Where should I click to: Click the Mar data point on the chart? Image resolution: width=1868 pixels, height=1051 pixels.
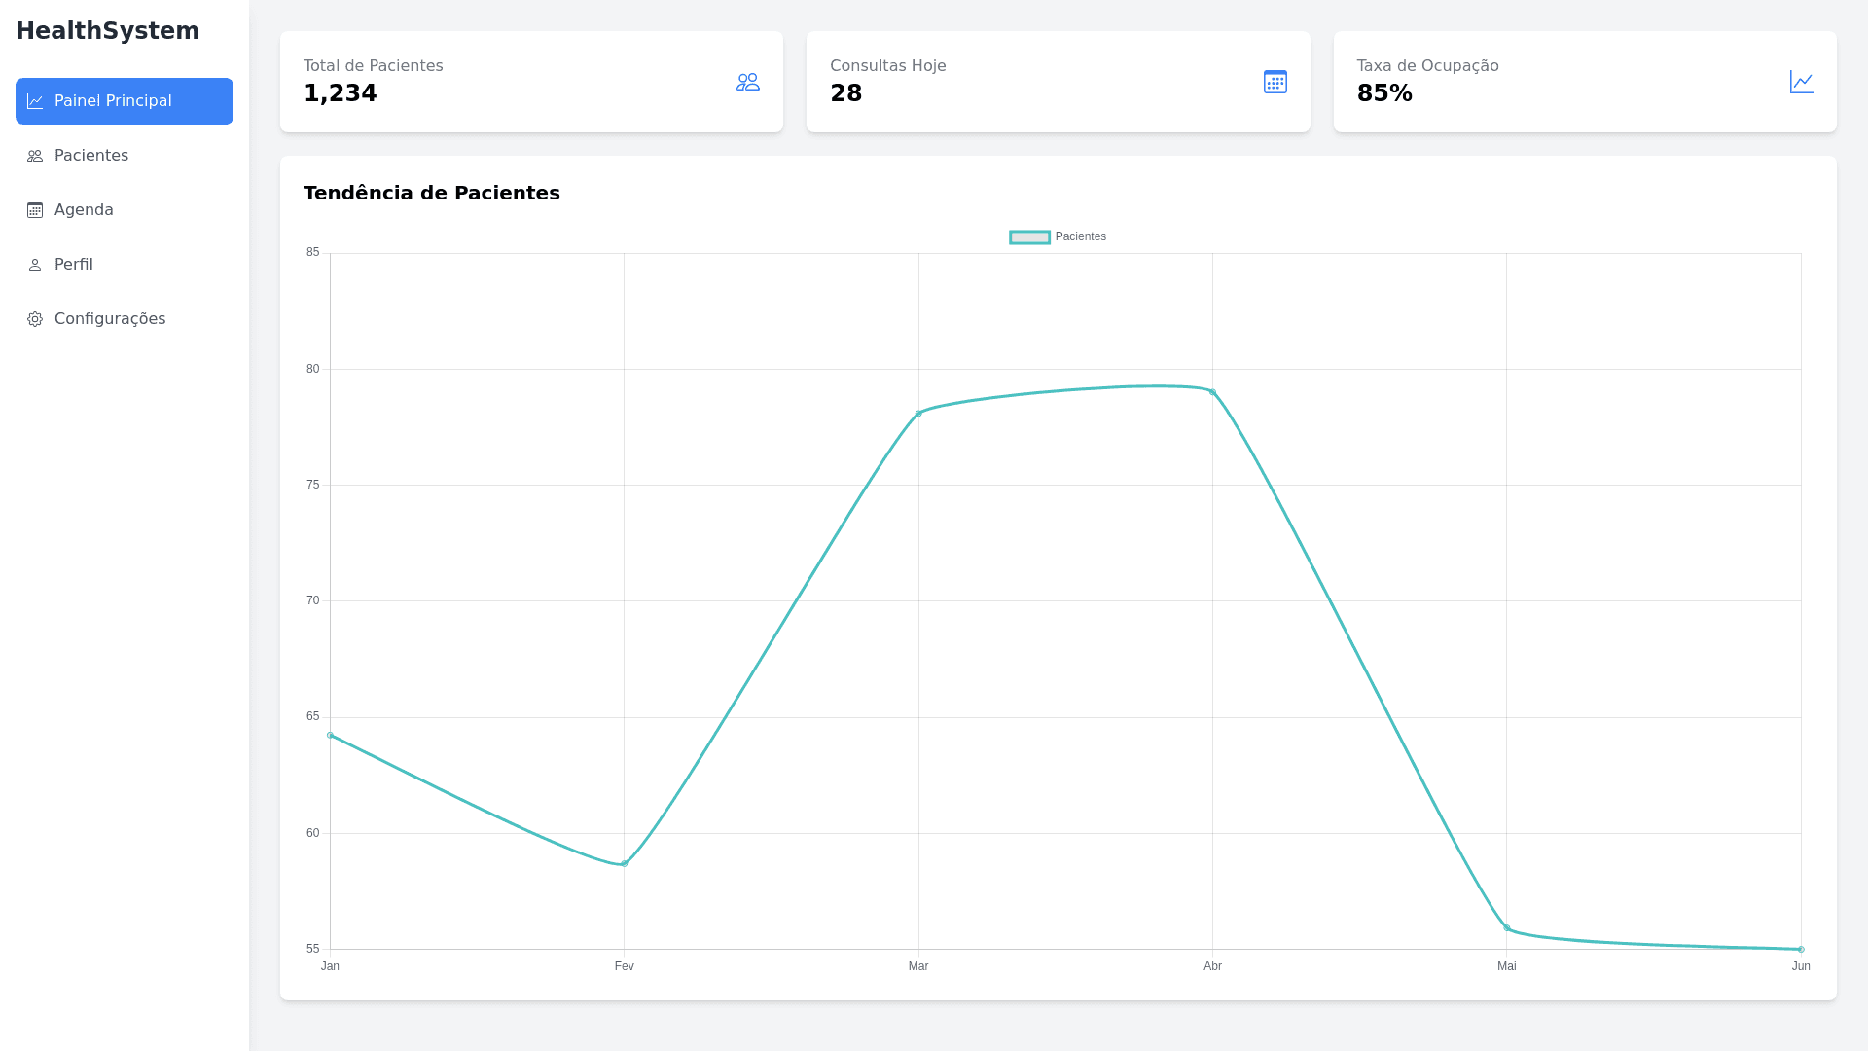[x=918, y=414]
